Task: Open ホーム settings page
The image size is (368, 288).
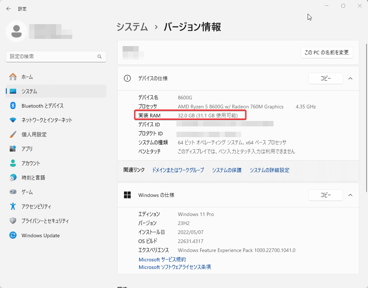Action: point(56,77)
